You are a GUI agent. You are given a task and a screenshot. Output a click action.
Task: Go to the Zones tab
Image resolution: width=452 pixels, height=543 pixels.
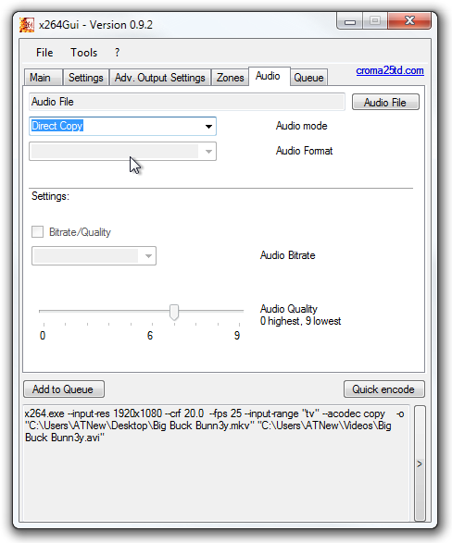[x=230, y=78]
